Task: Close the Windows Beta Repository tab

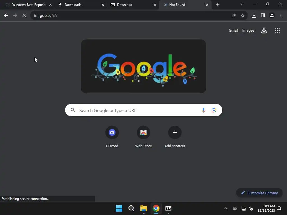Action: [x=50, y=5]
